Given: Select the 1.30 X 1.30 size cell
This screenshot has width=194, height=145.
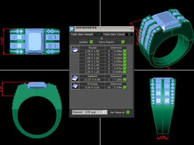Looking at the screenshot, I should coord(92,68).
